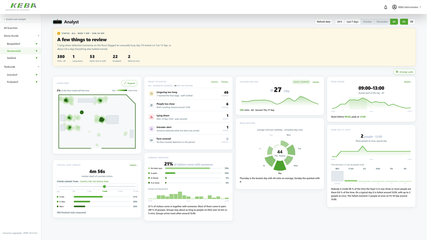The image size is (427, 240).
Task: Click the nobody 86% bar
Action: 337,176
